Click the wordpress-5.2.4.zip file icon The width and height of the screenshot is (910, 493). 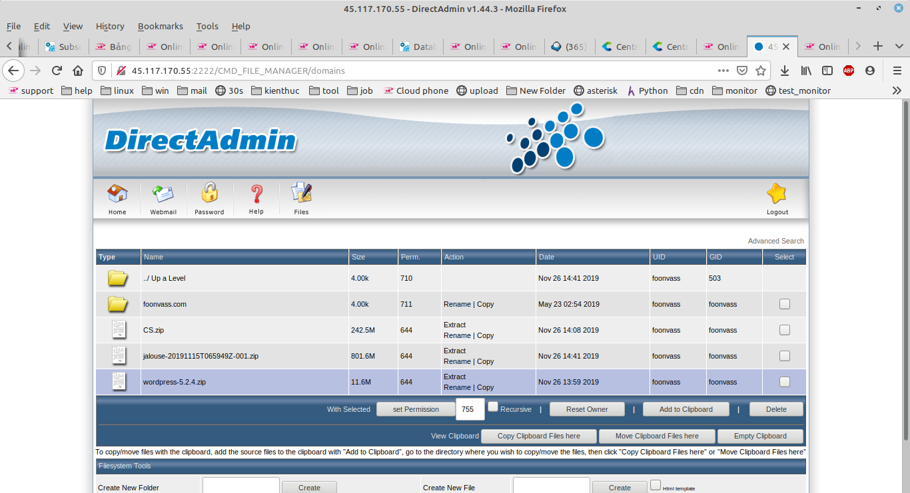pyautogui.click(x=119, y=382)
